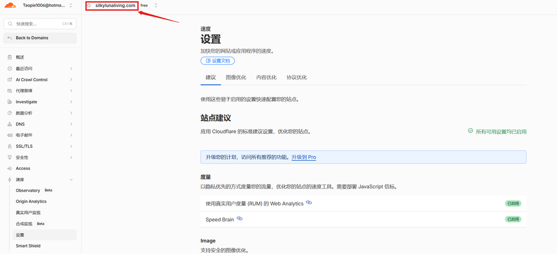The height and width of the screenshot is (254, 557).
Task: Expand the 数据分析 chevron
Action: click(x=71, y=113)
